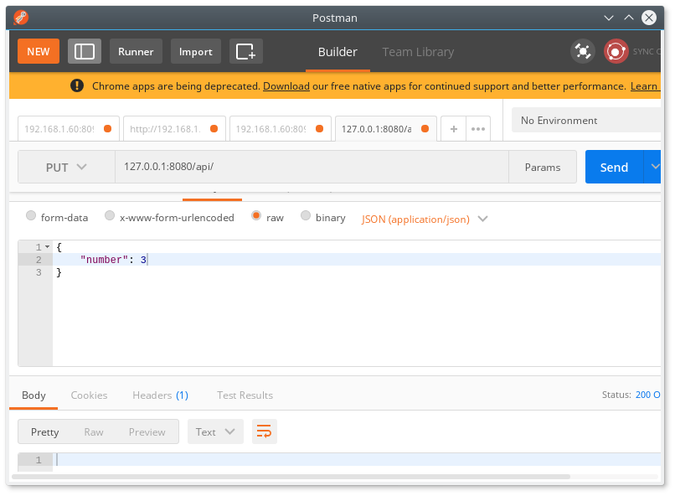Screen dimensions: 675x496
Task: Switch response view to Pretty
Action: 44,431
